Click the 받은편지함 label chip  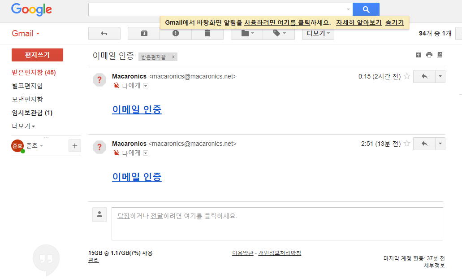click(x=154, y=57)
